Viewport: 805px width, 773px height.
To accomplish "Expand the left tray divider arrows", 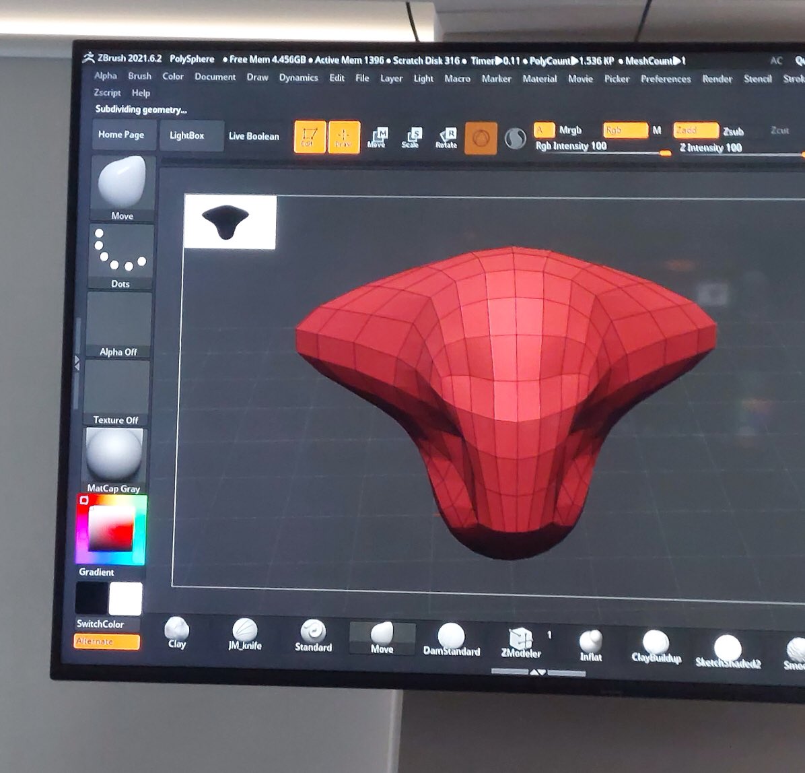I will (x=77, y=363).
